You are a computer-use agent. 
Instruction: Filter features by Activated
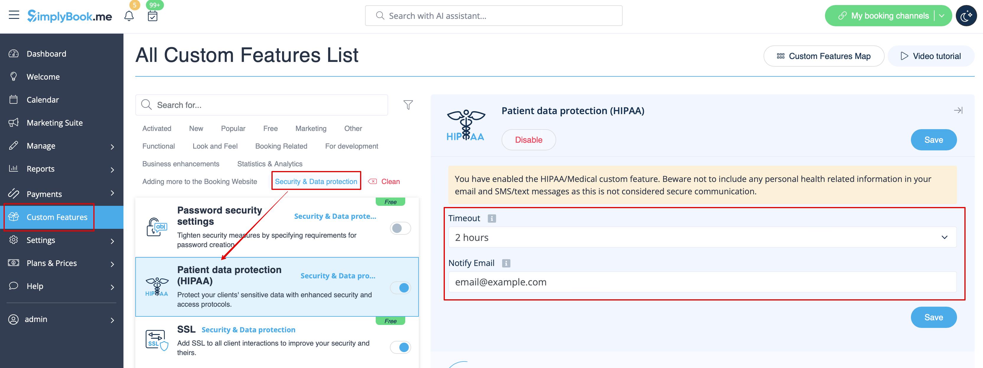point(157,128)
